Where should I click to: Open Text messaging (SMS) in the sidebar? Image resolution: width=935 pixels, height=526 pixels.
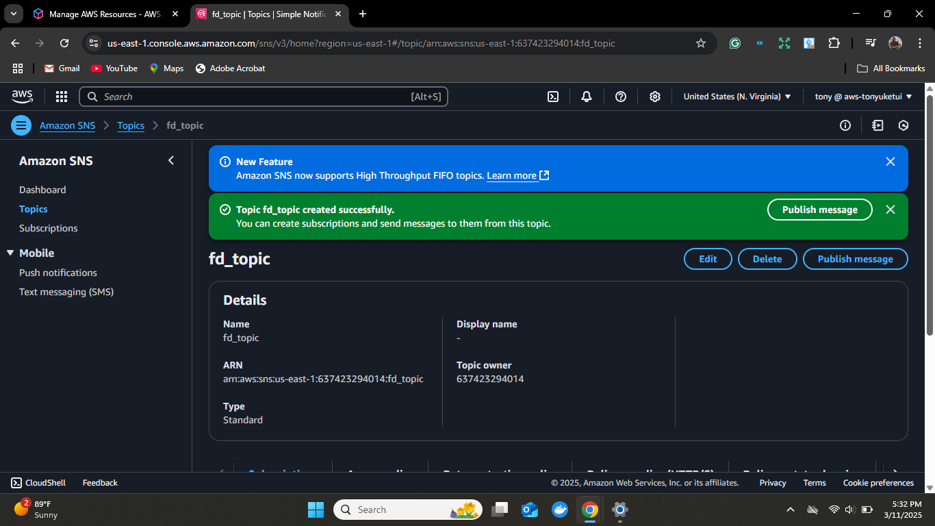pos(66,292)
